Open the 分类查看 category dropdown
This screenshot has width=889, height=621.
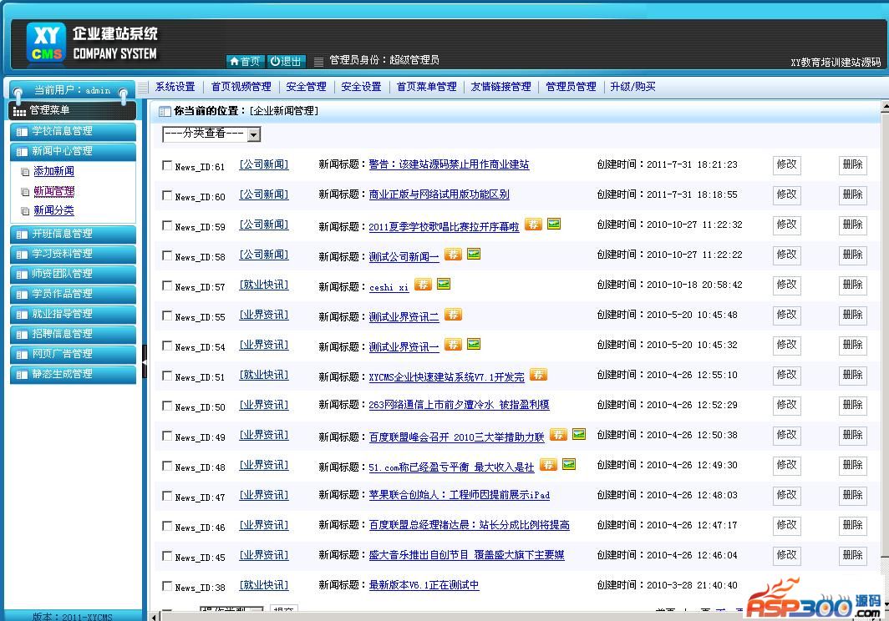coord(211,134)
